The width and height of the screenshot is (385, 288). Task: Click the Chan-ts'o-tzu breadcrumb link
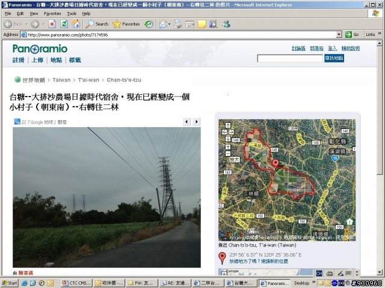pos(124,80)
